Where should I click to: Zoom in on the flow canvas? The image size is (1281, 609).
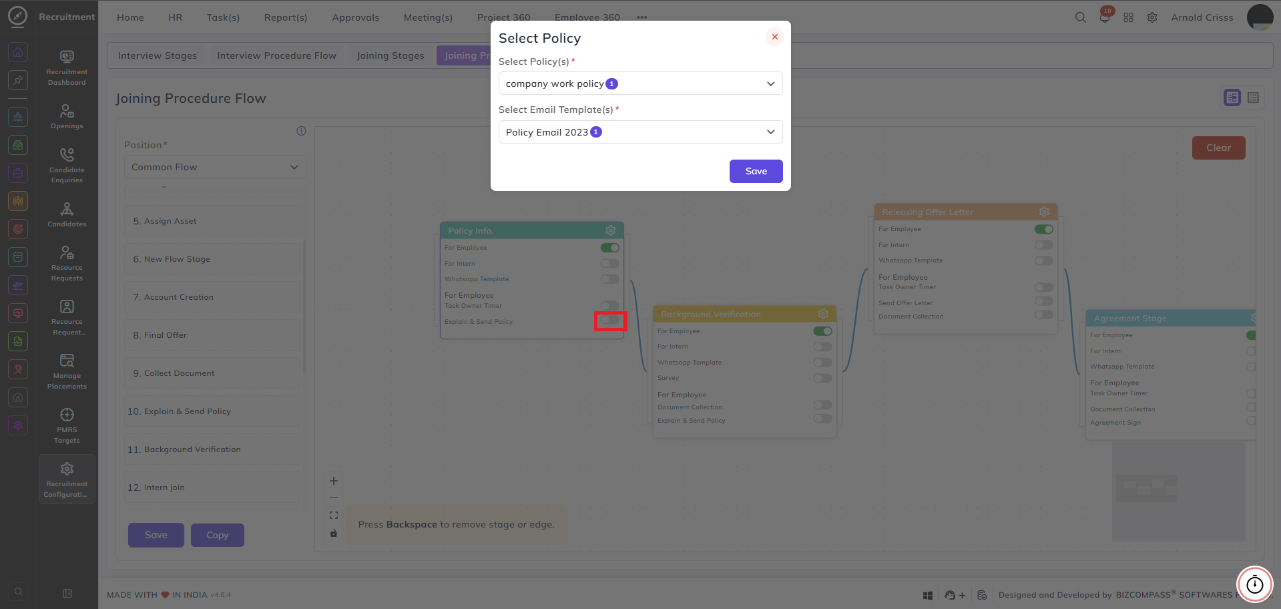334,481
